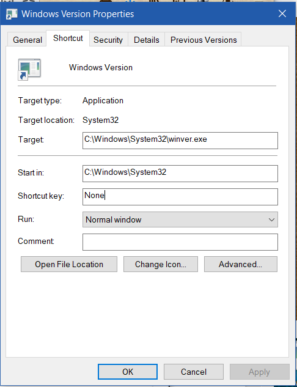Dismiss the dialog with Cancel
Viewport: 297px width, 387px height.
[x=194, y=372]
